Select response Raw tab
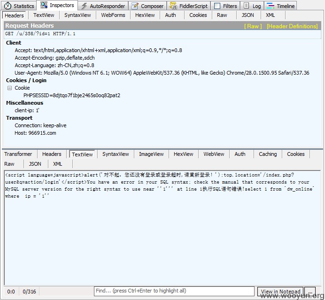 coord(9,164)
